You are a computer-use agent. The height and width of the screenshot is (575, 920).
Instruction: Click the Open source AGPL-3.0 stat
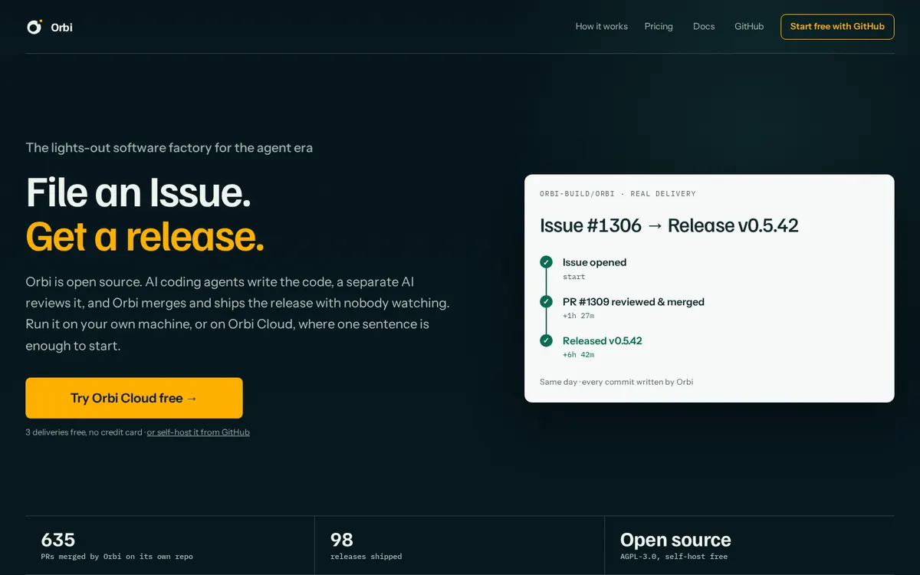point(749,545)
